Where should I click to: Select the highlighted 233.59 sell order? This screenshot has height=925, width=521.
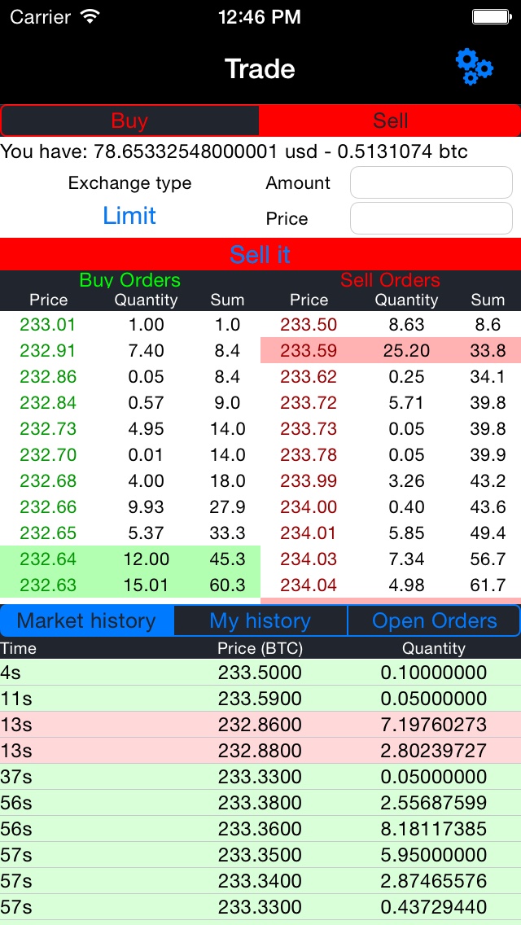(391, 351)
